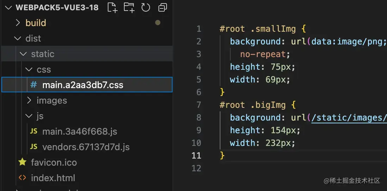Collapse the css folder chevron

click(29, 69)
